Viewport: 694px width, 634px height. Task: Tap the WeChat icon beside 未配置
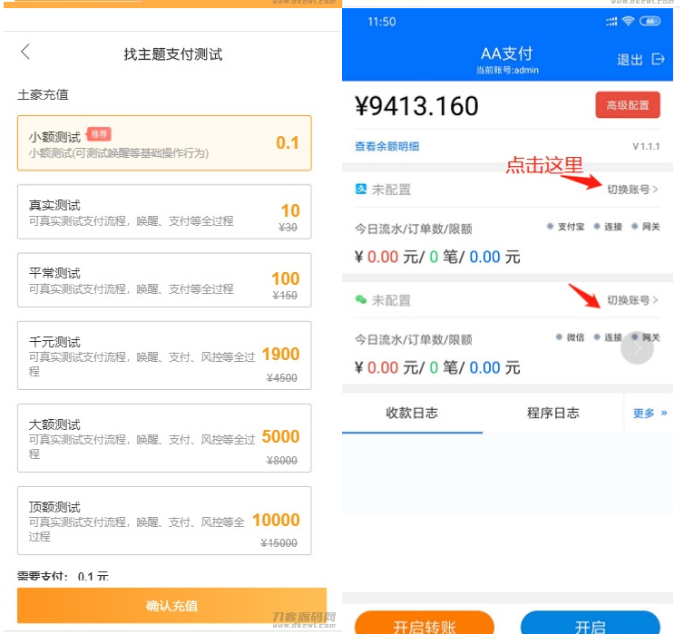tap(360, 300)
